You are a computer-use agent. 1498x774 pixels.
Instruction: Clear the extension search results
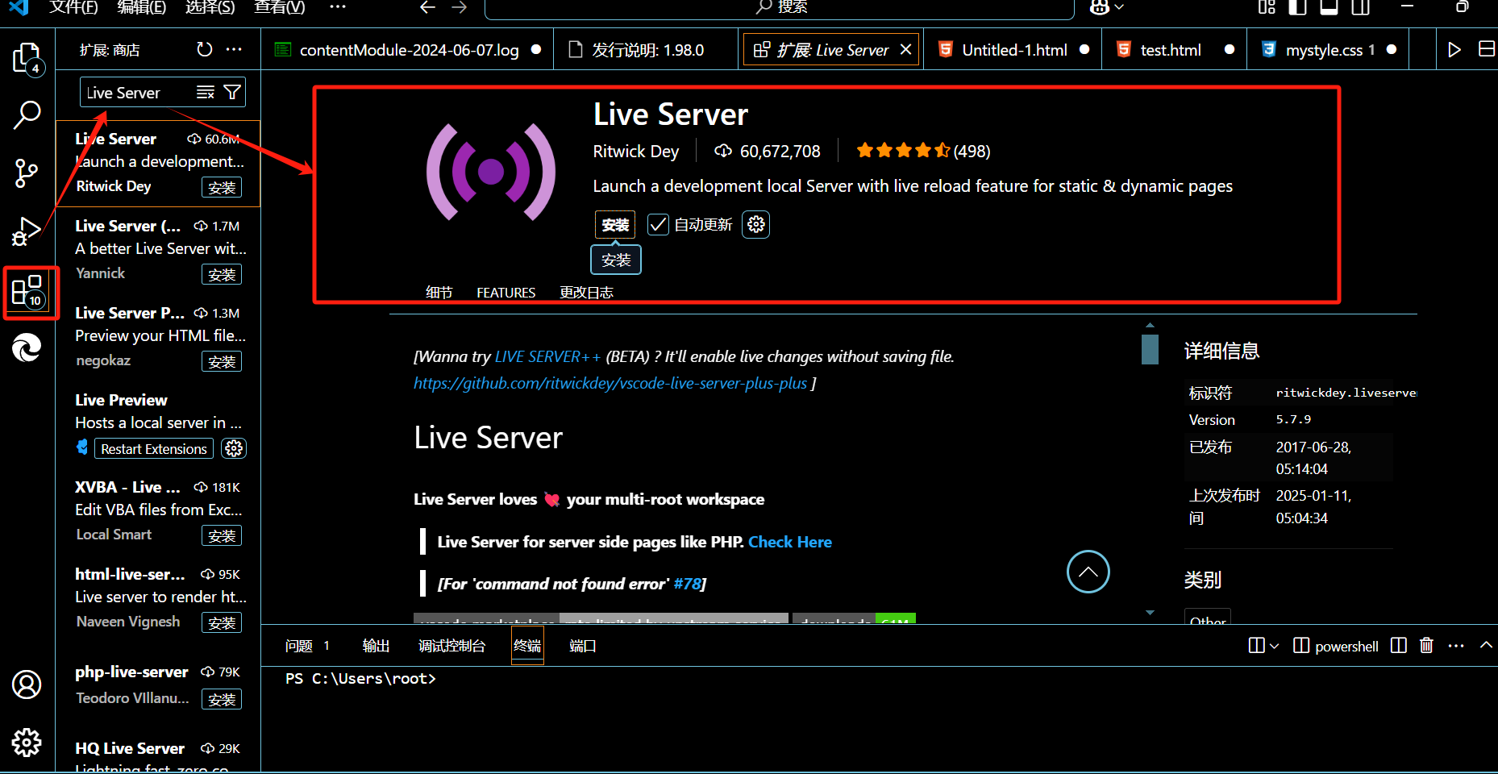[x=206, y=93]
